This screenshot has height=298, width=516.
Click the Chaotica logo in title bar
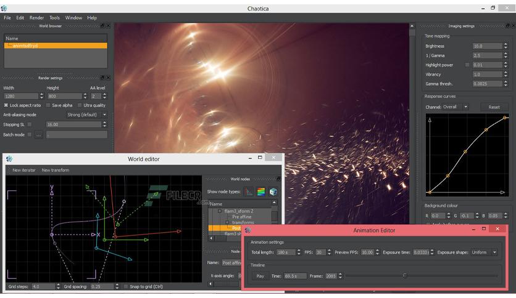point(4,8)
